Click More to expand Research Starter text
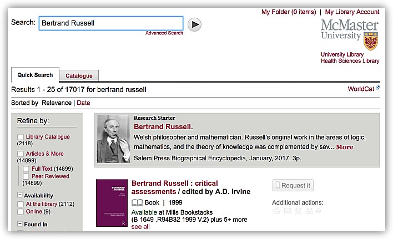This screenshot has height=239, width=393. [345, 147]
